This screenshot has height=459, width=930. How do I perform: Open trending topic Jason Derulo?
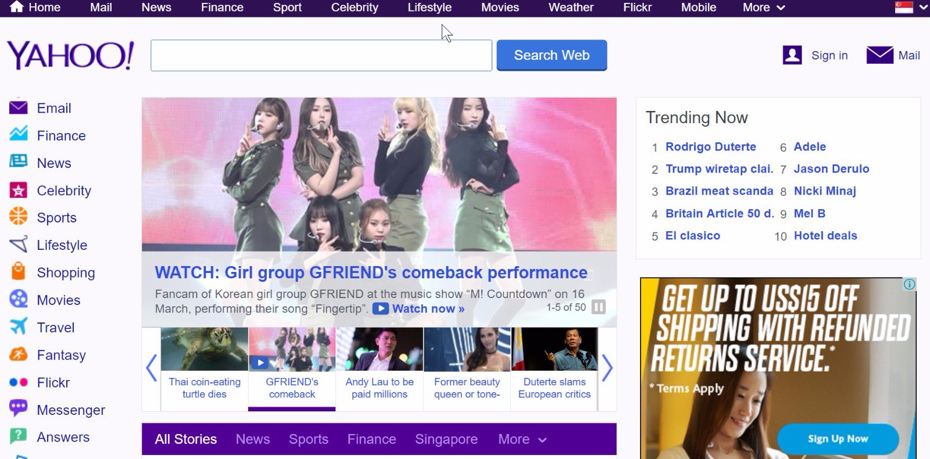(x=832, y=168)
